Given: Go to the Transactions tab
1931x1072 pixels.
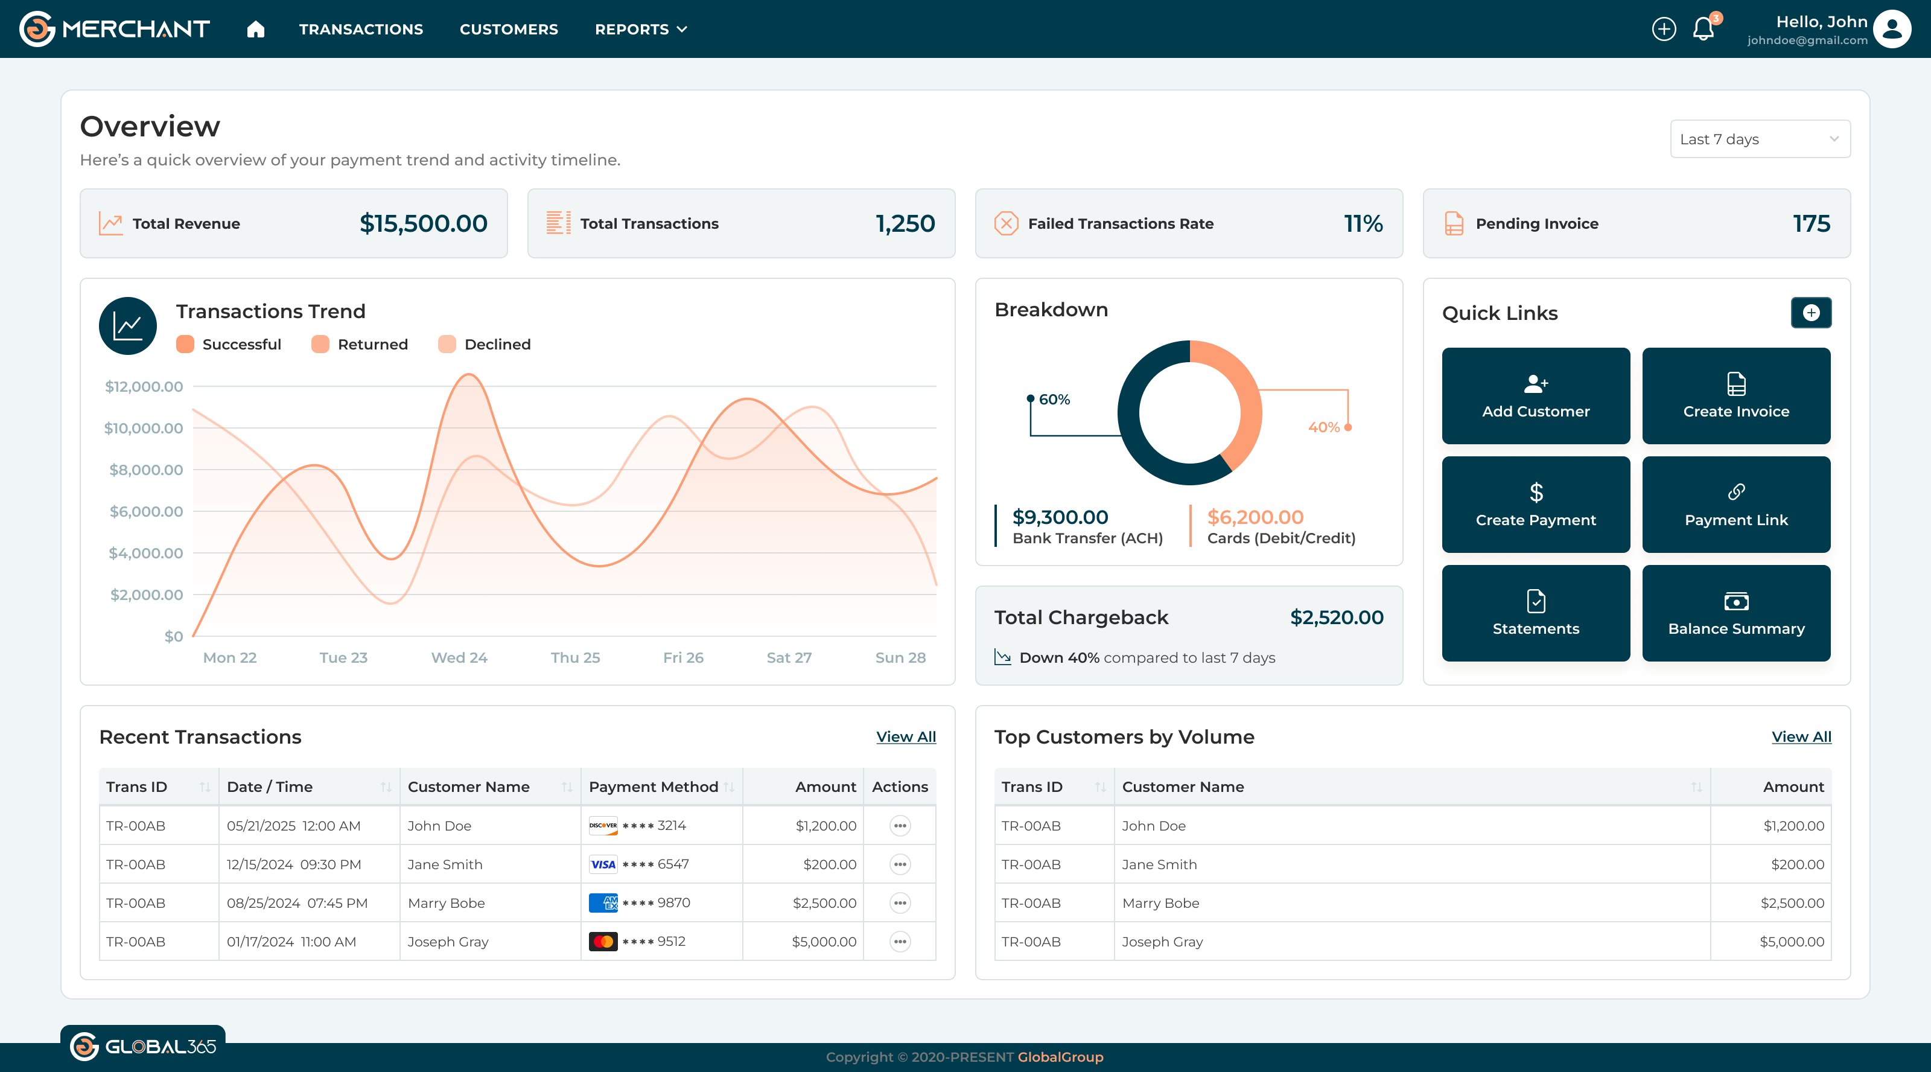Looking at the screenshot, I should coord(361,29).
